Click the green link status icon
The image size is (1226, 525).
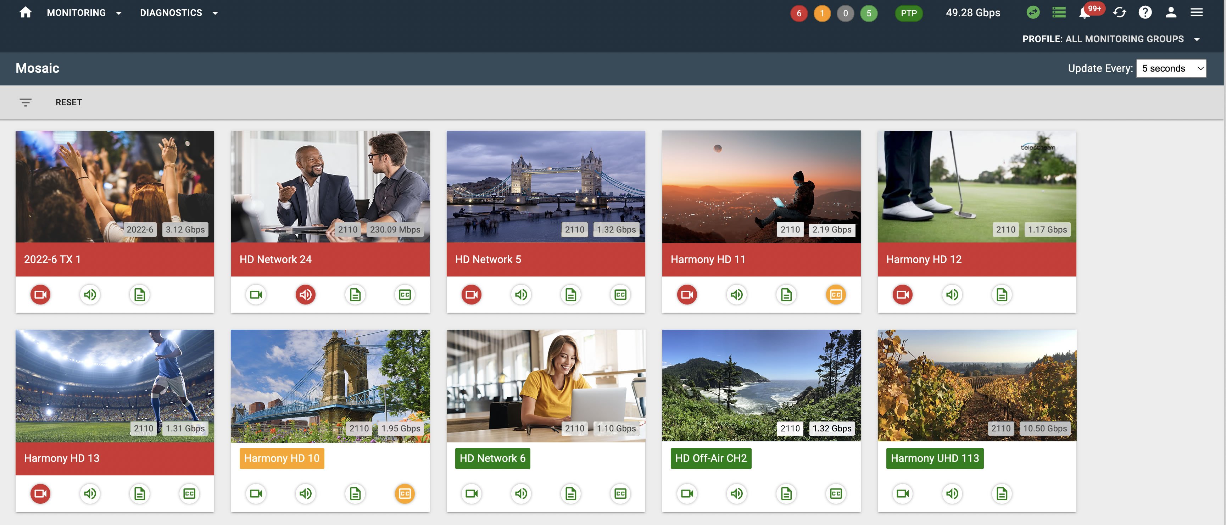point(1033,12)
